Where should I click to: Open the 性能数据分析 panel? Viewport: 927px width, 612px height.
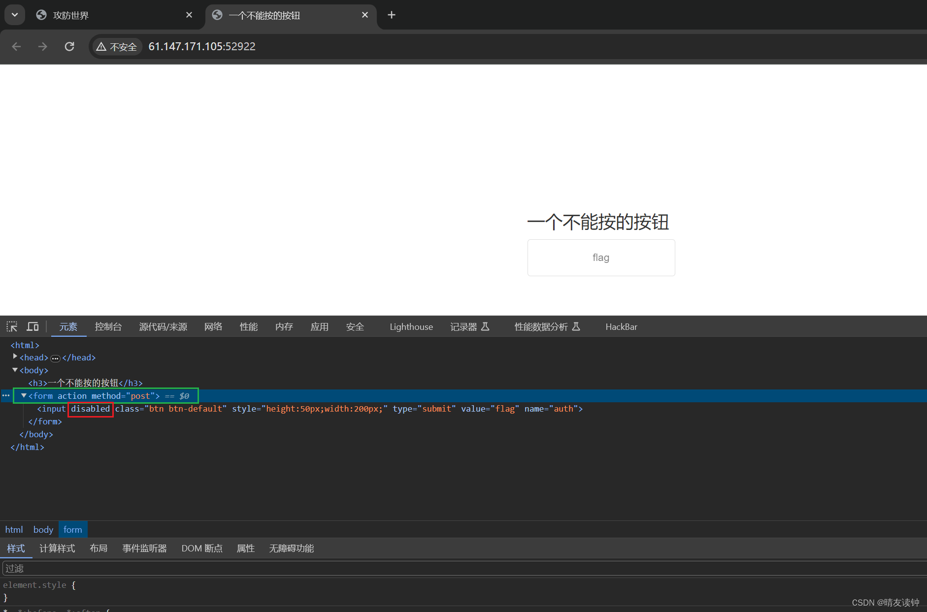point(540,326)
